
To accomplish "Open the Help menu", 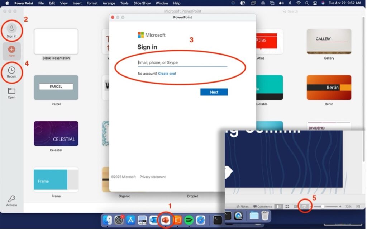I will (177, 3).
